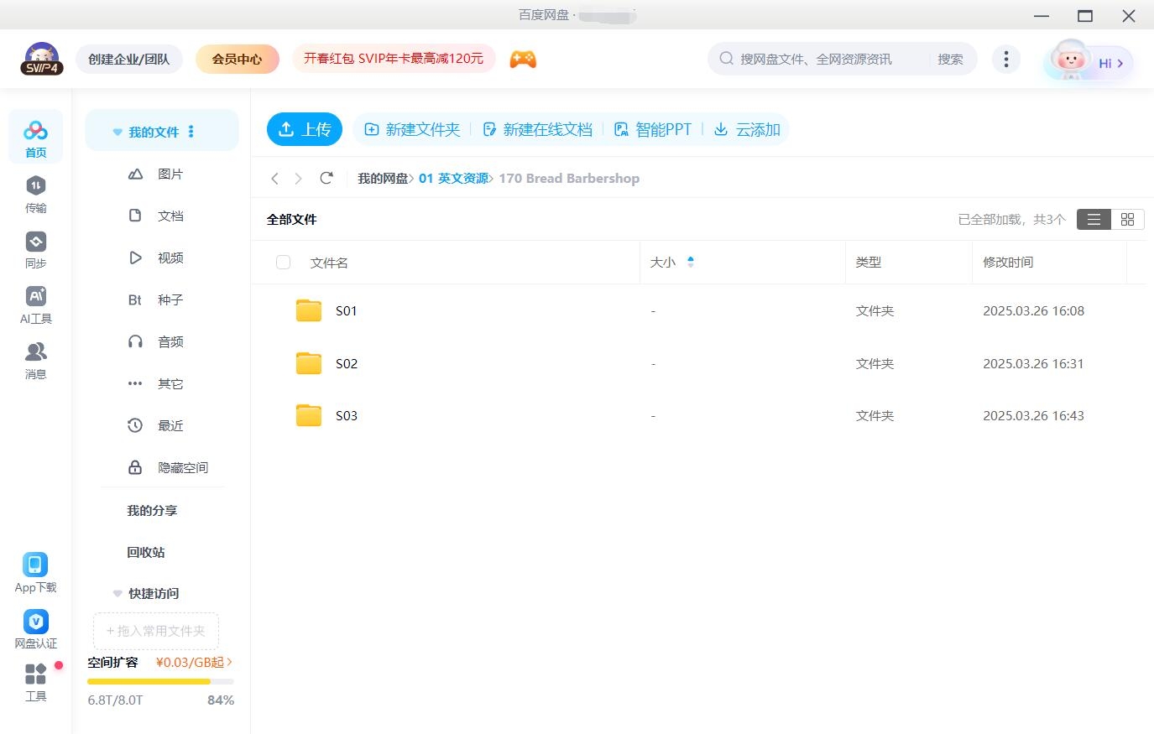Switch to grid view mode

pos(1127,219)
